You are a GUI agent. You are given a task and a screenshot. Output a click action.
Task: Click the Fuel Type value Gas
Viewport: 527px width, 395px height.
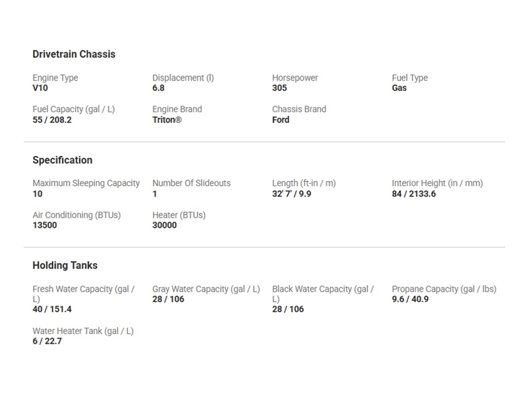[399, 88]
